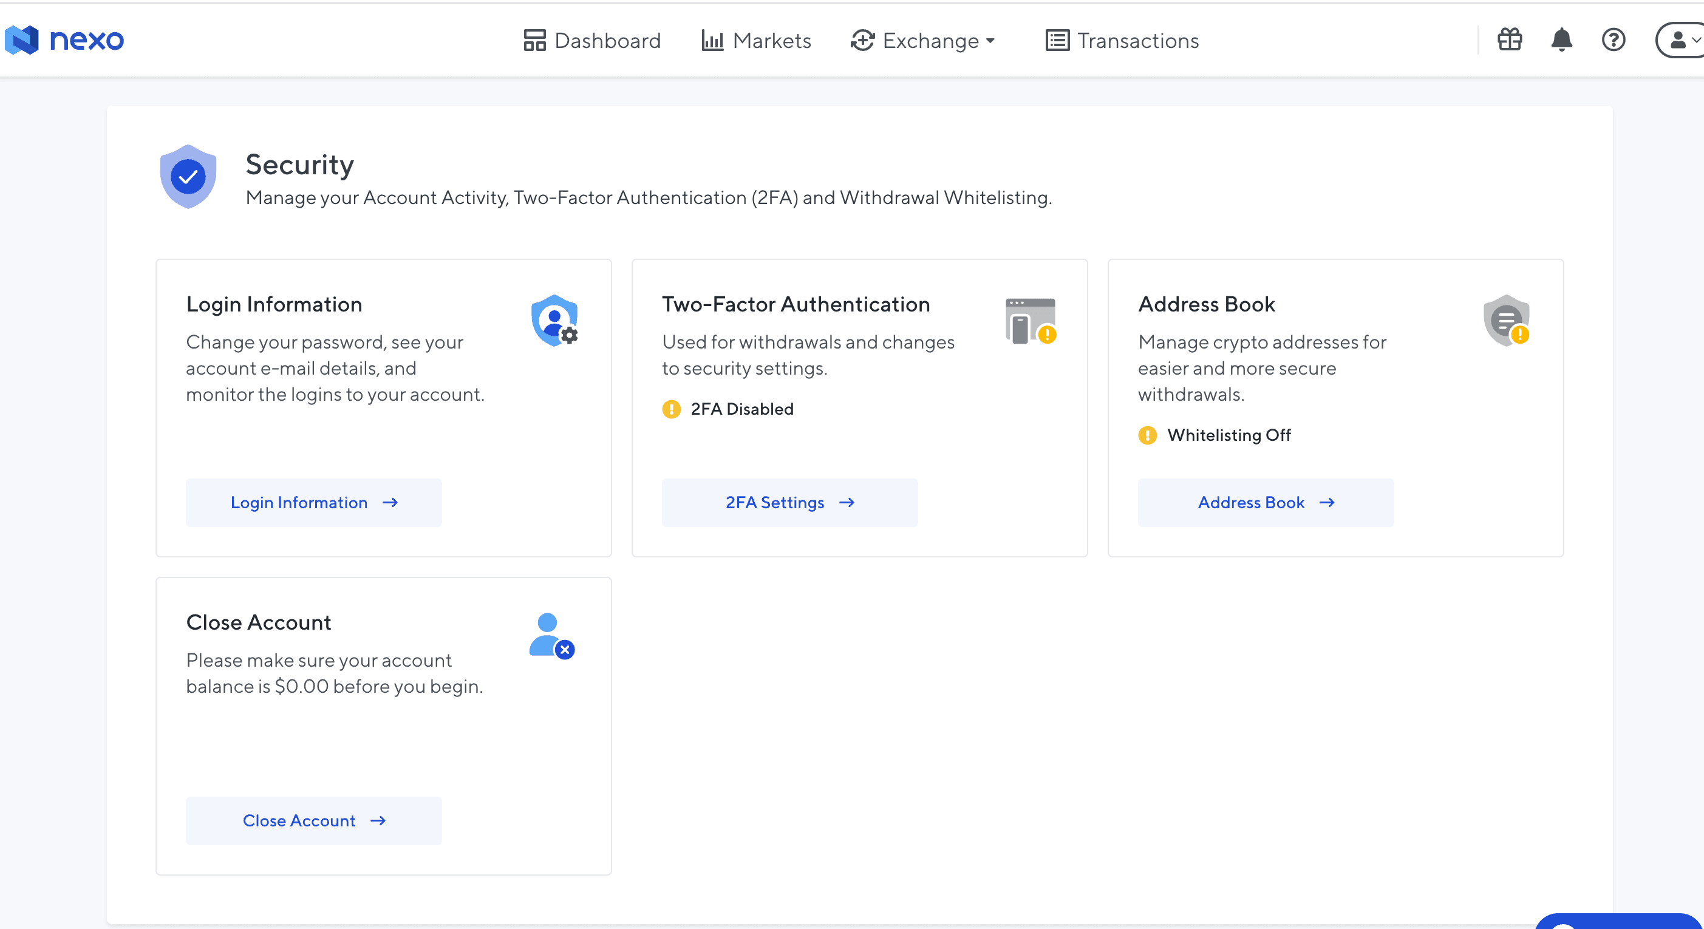Click the Login Information button
1704x929 pixels.
coord(313,503)
